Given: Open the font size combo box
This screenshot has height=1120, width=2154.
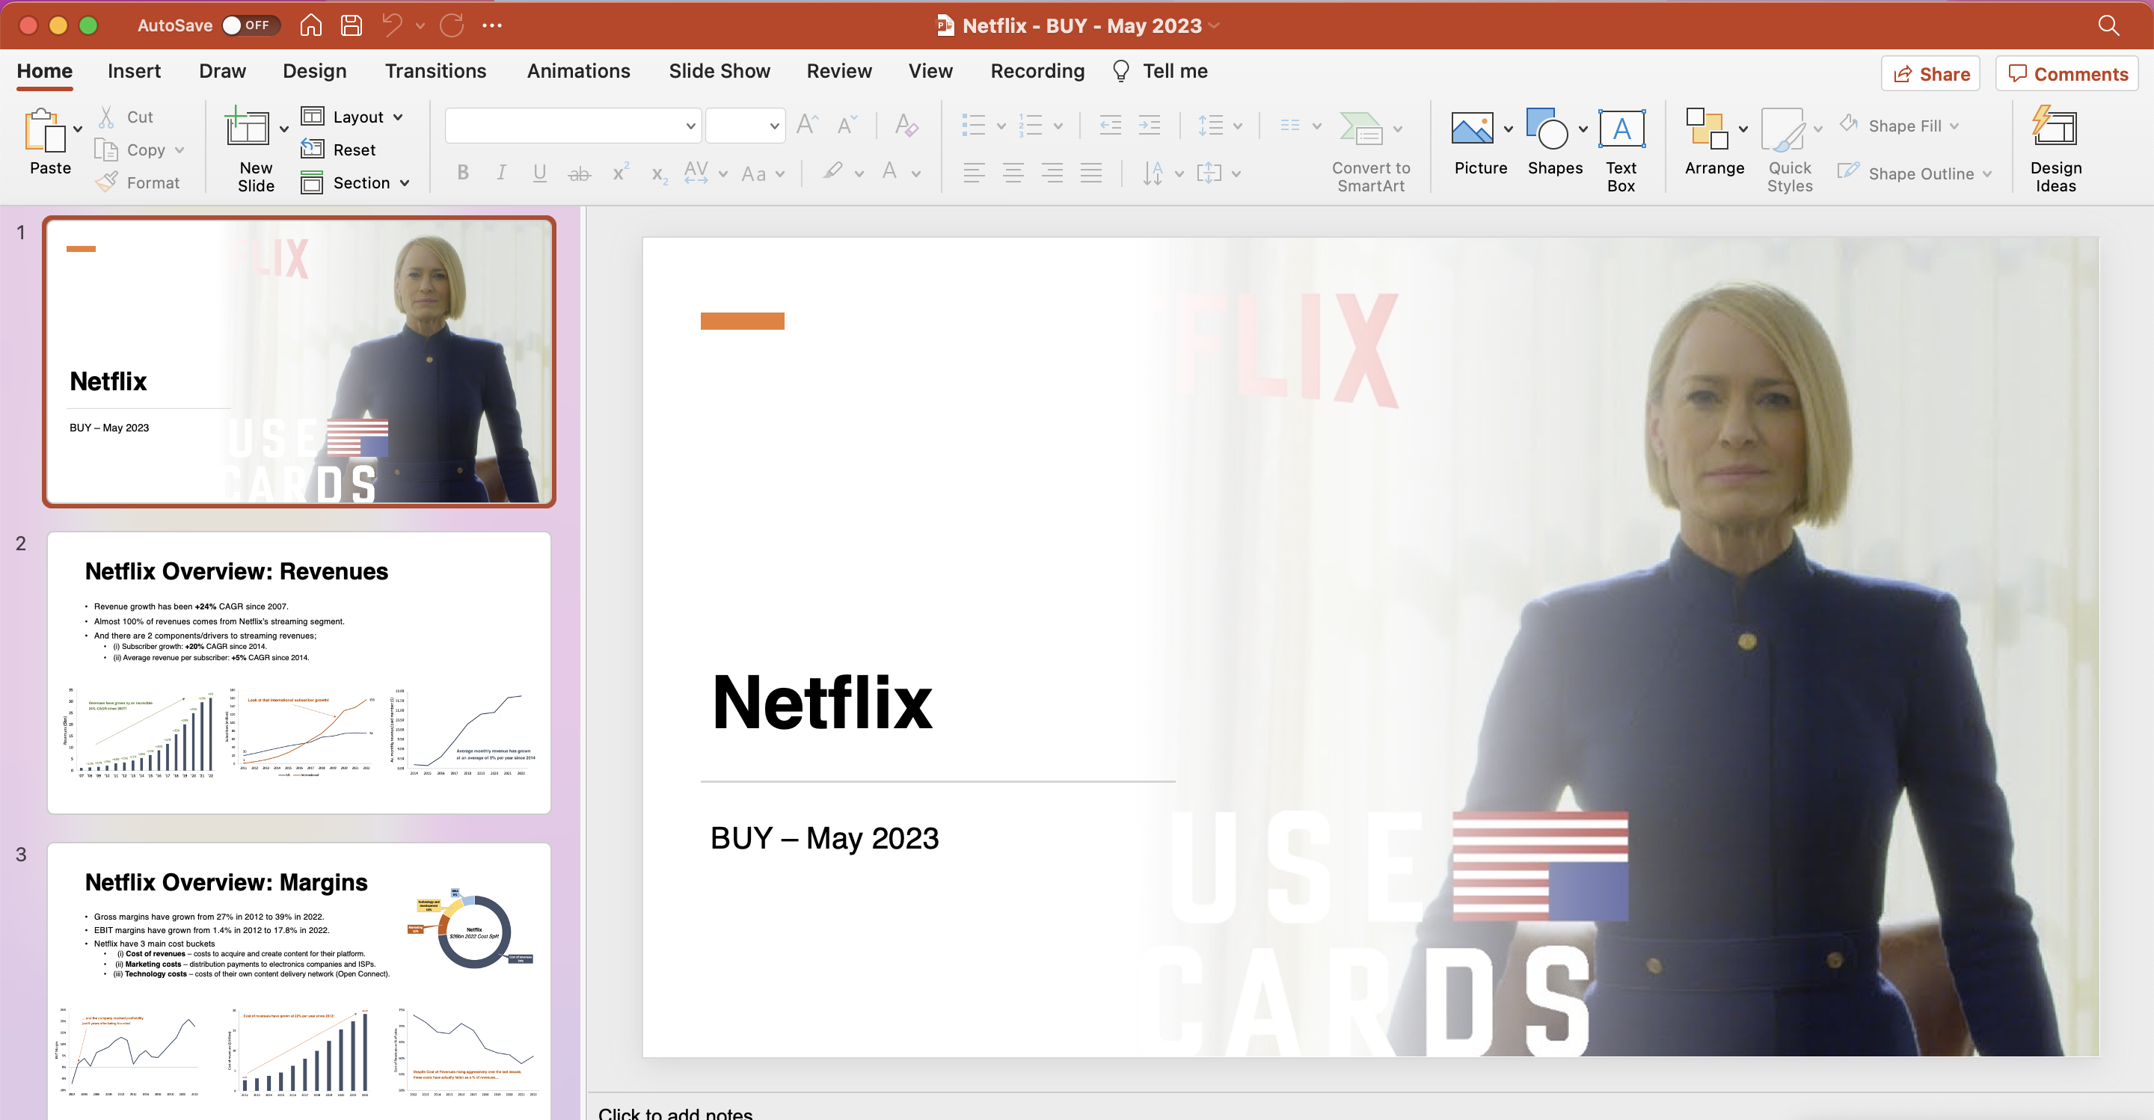Looking at the screenshot, I should (x=745, y=126).
